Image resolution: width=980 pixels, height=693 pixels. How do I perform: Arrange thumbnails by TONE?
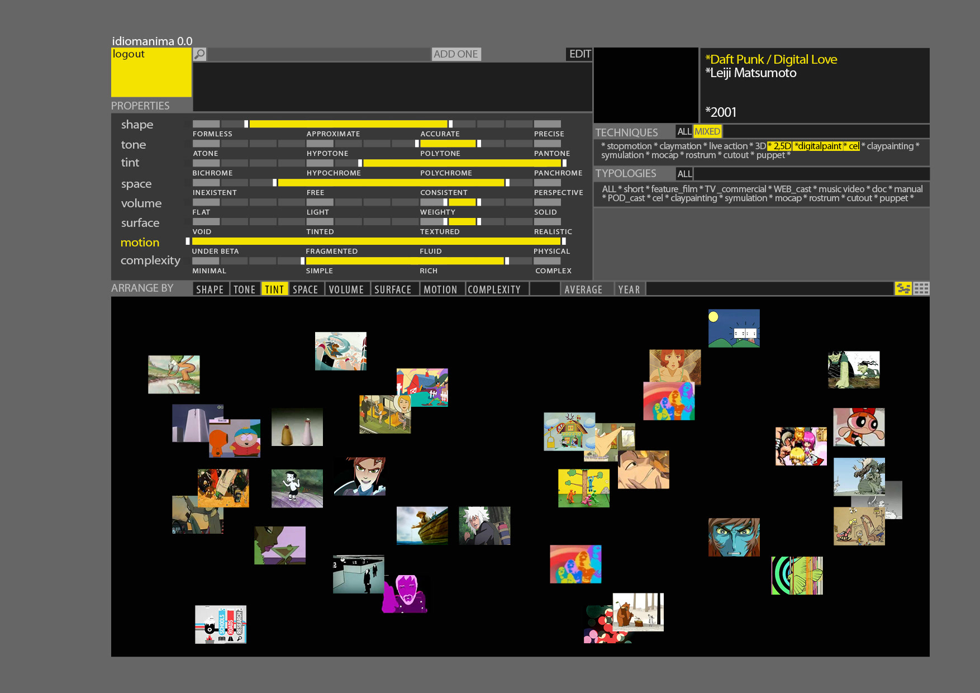tap(244, 289)
